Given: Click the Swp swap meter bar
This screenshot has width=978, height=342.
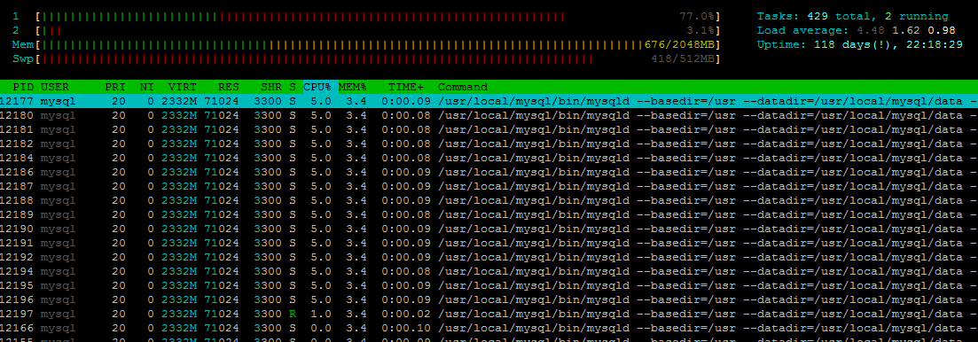Looking at the screenshot, I should tap(378, 59).
